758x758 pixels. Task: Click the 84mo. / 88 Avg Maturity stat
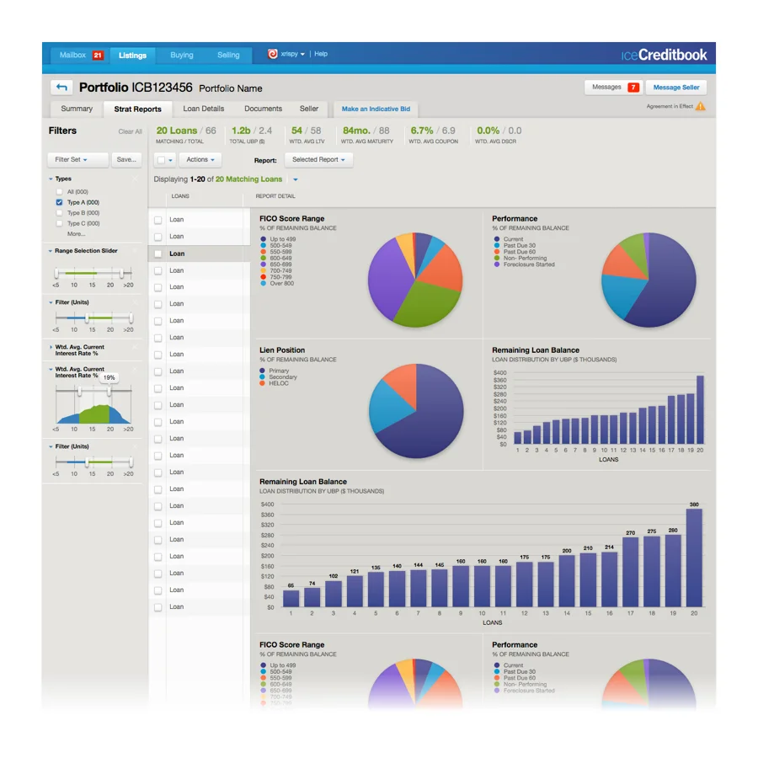pyautogui.click(x=366, y=135)
